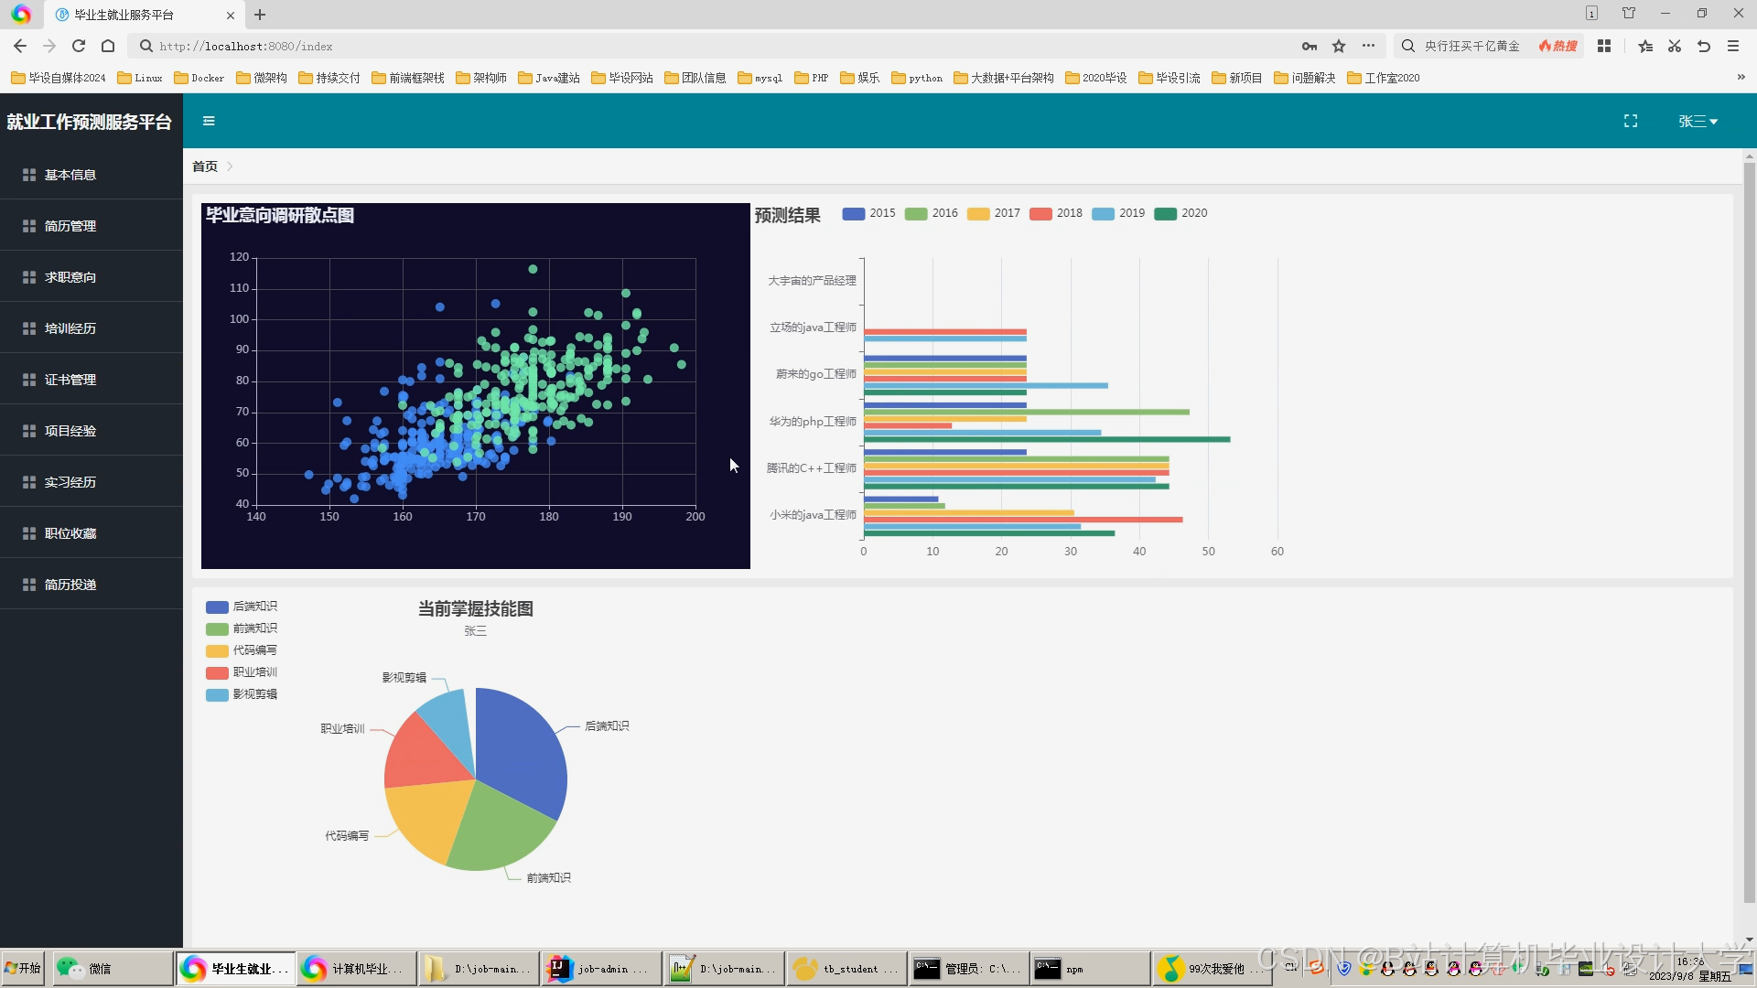
Task: Click the scissors screenshot icon
Action: 1674,46
